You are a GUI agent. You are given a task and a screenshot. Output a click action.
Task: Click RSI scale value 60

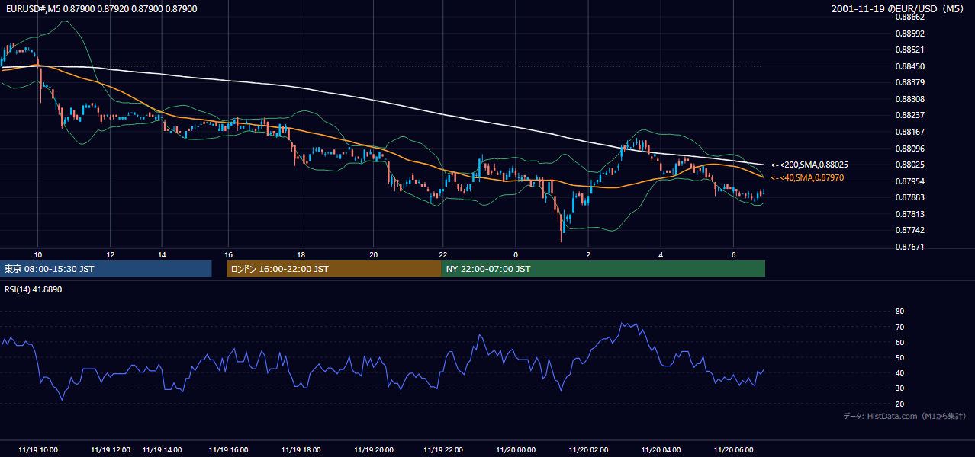[899, 343]
